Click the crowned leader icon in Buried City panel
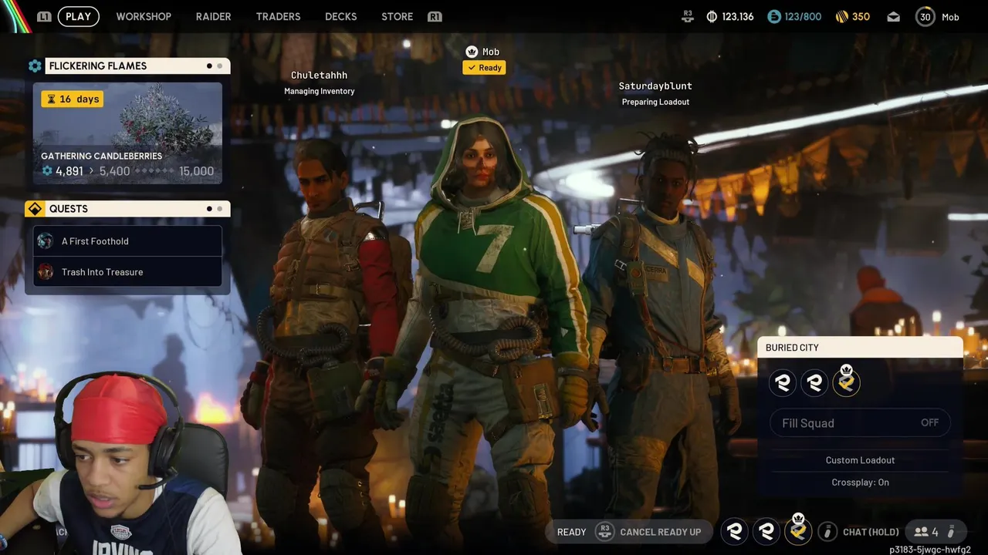The height and width of the screenshot is (555, 988). (846, 381)
